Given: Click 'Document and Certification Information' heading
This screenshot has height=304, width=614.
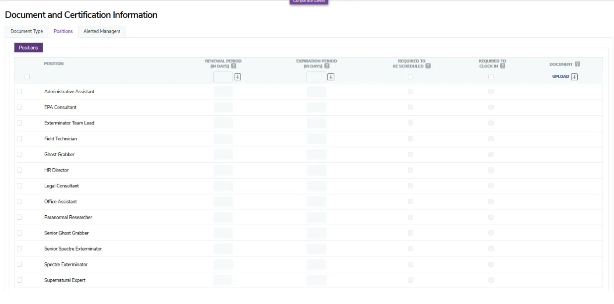Looking at the screenshot, I should point(81,15).
